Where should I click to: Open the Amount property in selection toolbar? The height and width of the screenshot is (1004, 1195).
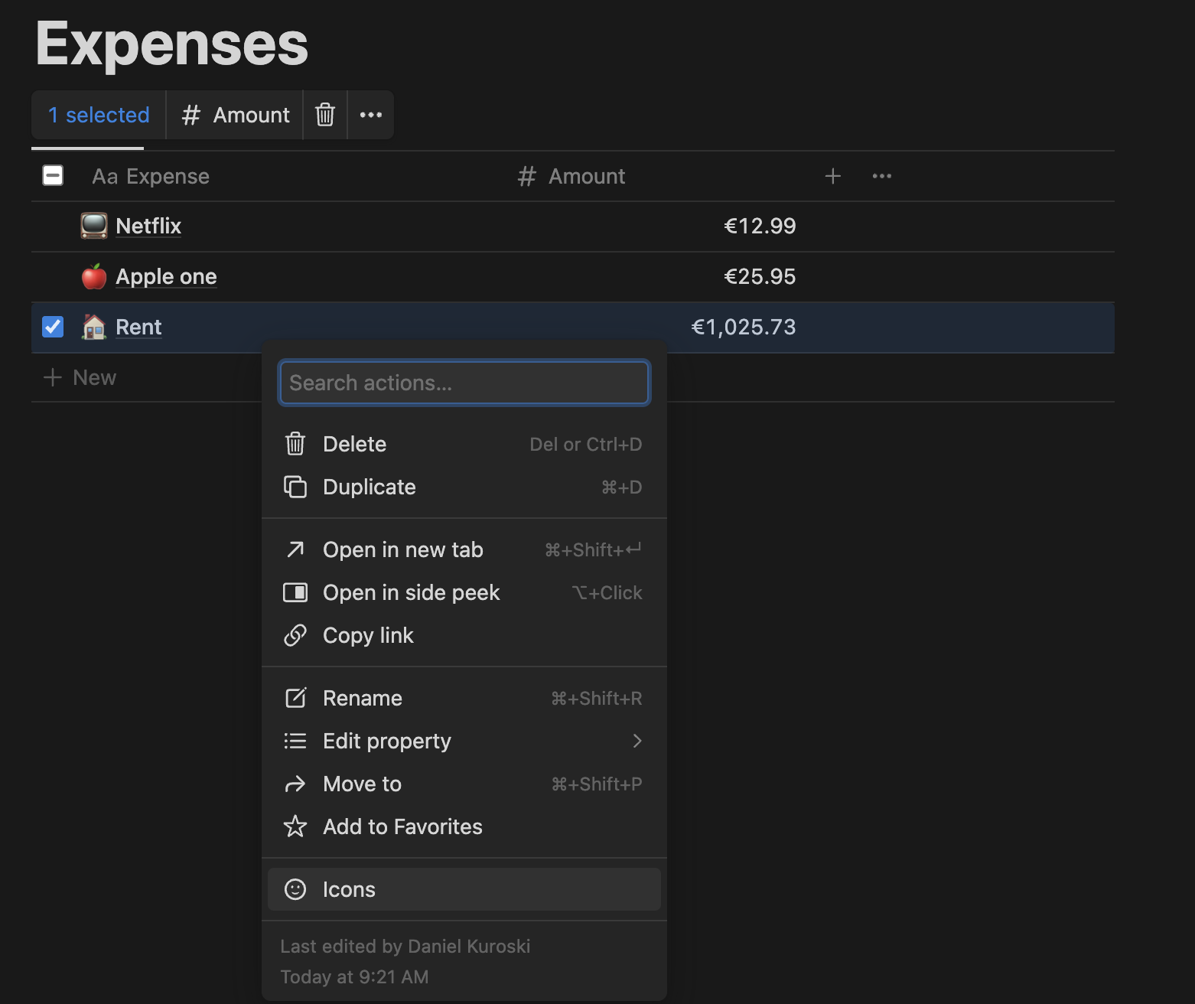point(235,115)
